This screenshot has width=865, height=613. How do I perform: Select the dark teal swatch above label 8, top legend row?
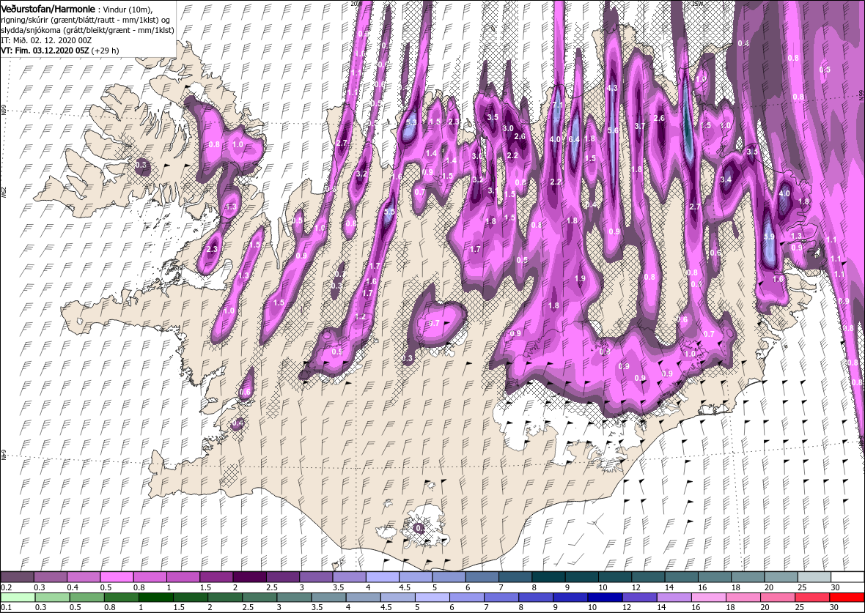549,577
